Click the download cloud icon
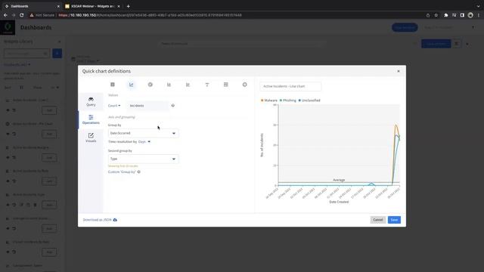Image resolution: width=484 pixels, height=272 pixels. pos(115,220)
